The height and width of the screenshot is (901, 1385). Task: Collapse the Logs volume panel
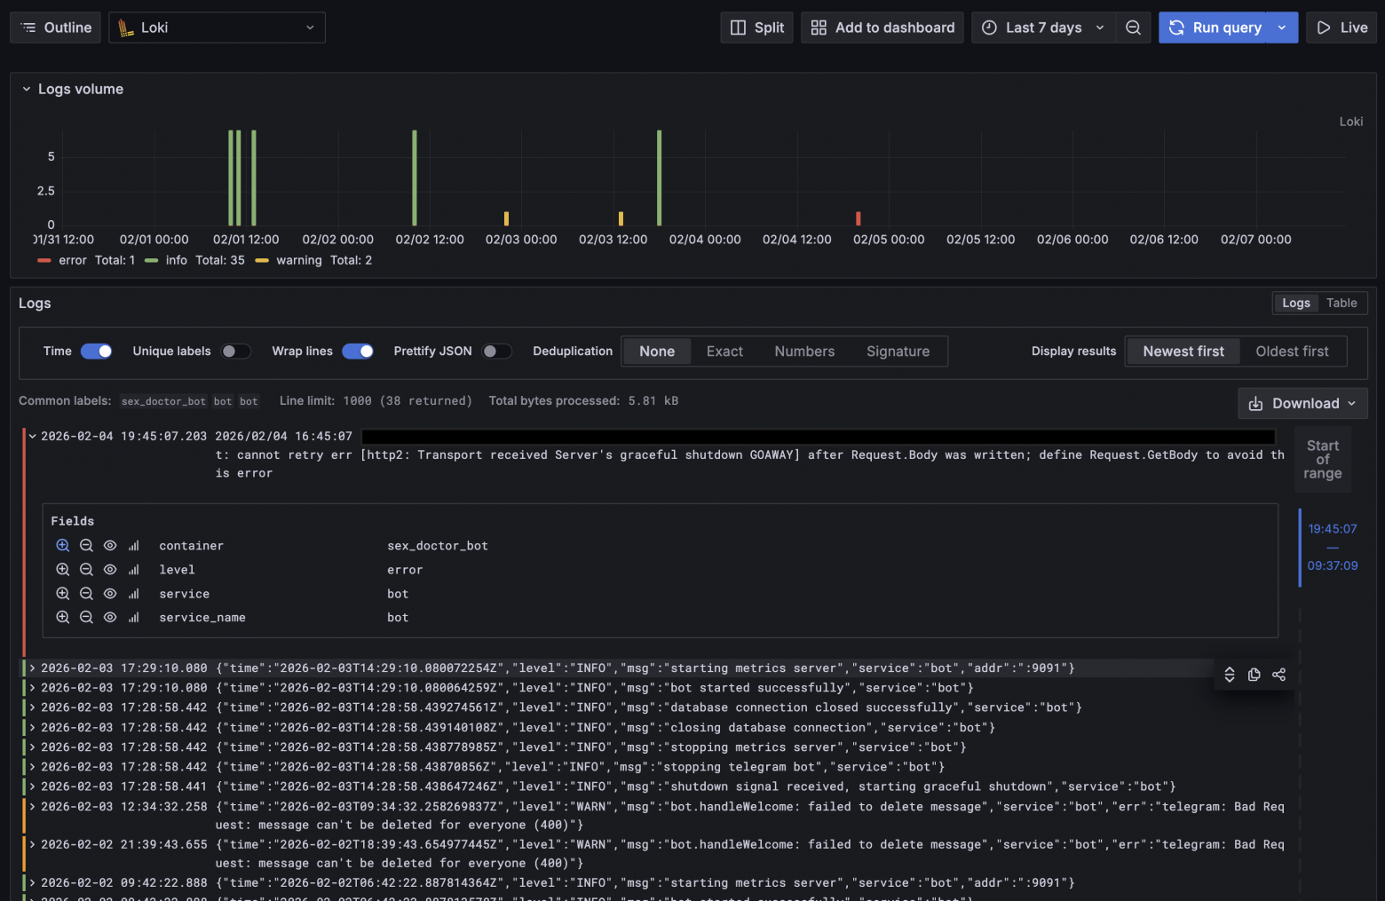tap(26, 89)
